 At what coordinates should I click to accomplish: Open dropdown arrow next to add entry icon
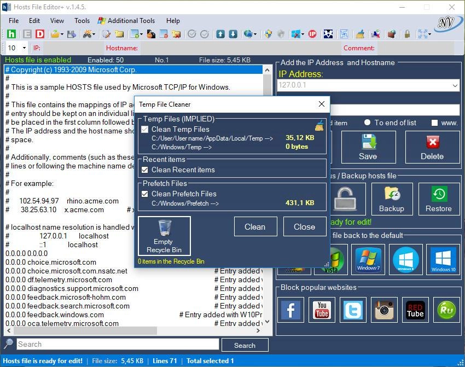(141, 34)
